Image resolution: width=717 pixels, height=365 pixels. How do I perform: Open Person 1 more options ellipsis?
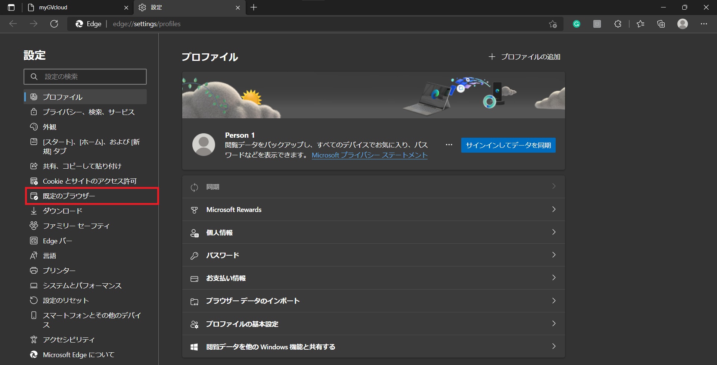click(x=449, y=145)
